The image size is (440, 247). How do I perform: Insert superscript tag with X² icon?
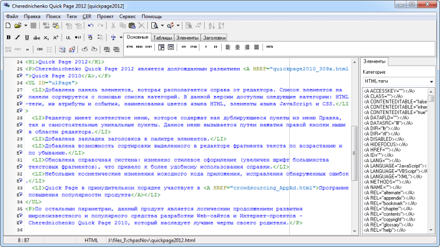(55, 37)
